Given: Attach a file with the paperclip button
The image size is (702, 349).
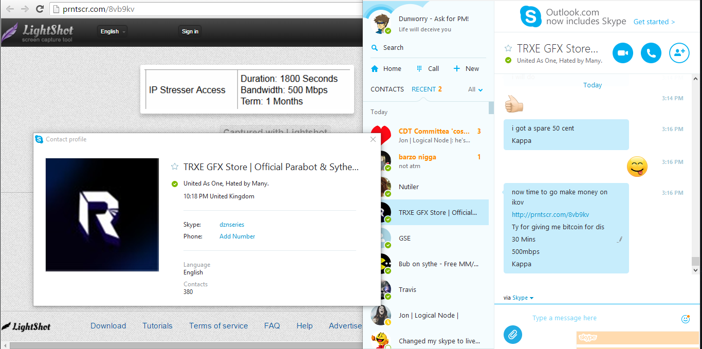Looking at the screenshot, I should coord(512,335).
